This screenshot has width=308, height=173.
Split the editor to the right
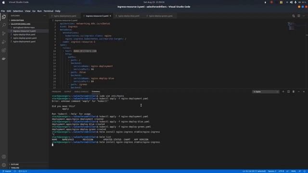point(298,16)
